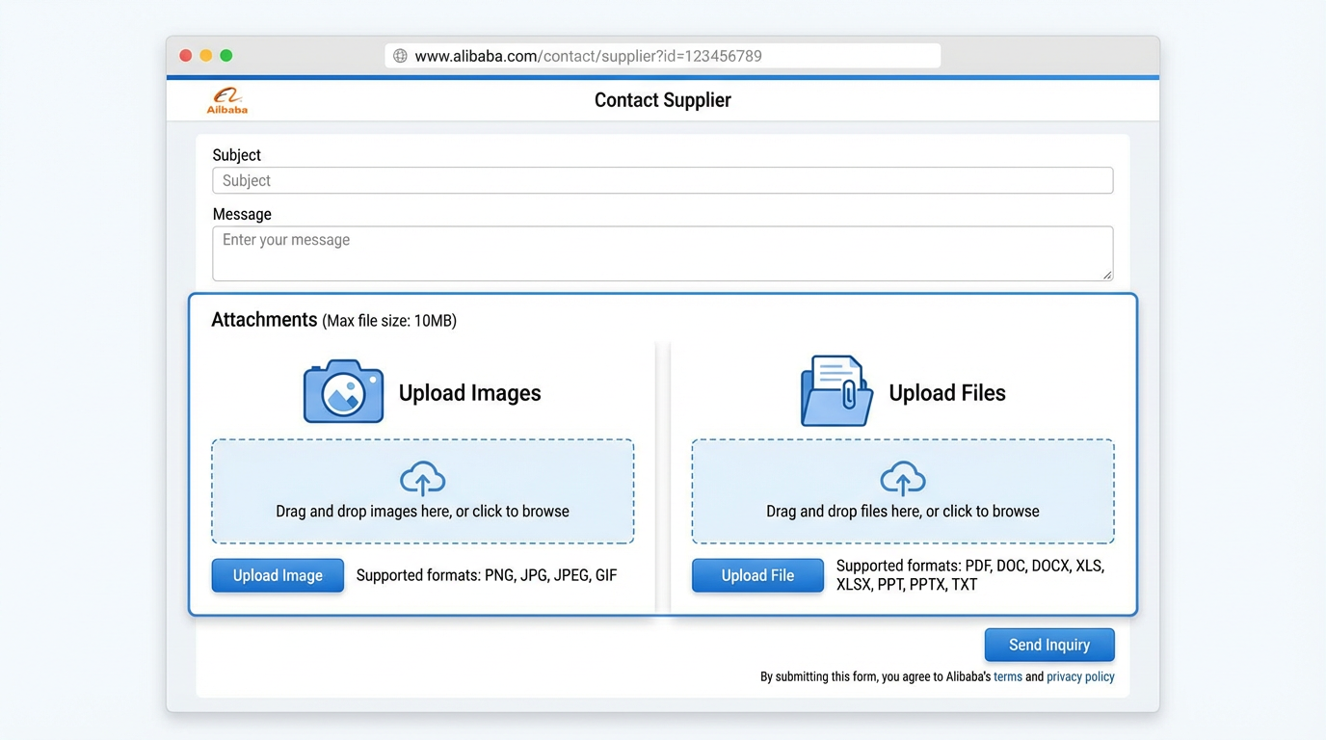
Task: Click the Alibaba logo in the header
Action: coord(226,99)
